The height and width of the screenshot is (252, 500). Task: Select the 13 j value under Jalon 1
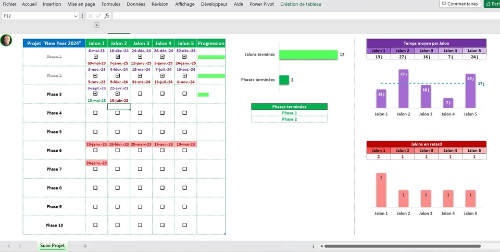[x=379, y=57]
